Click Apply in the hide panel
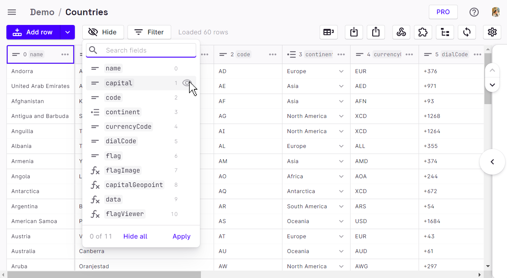 point(181,236)
